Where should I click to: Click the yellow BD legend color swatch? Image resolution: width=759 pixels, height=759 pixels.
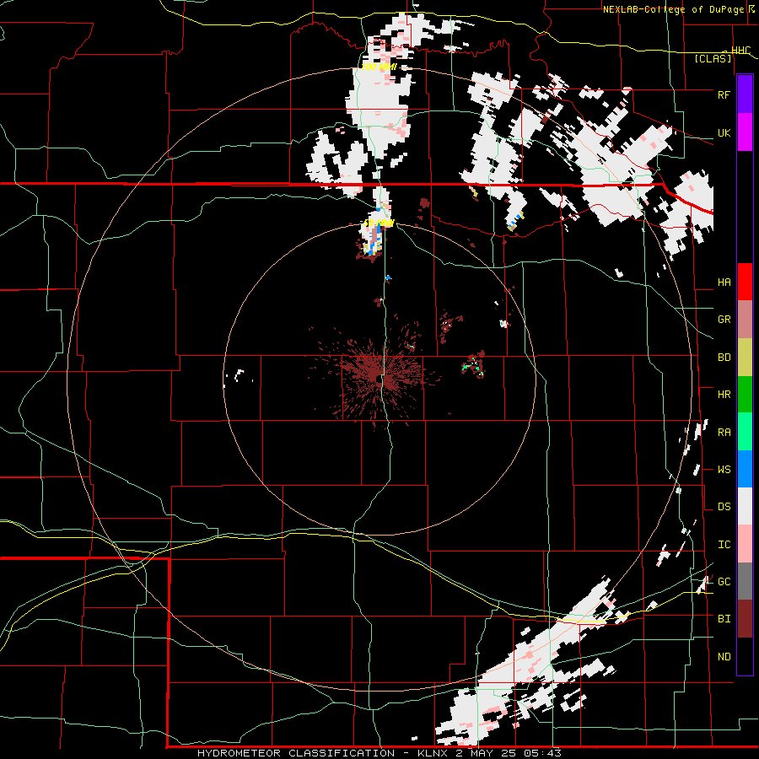click(745, 358)
